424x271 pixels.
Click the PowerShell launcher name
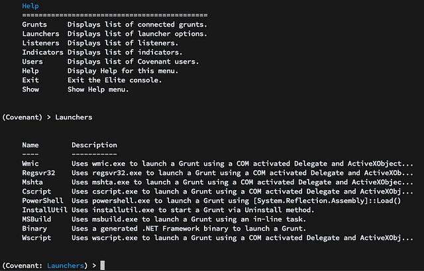[42, 201]
